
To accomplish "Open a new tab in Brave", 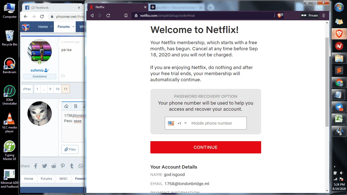I will click(153, 7).
